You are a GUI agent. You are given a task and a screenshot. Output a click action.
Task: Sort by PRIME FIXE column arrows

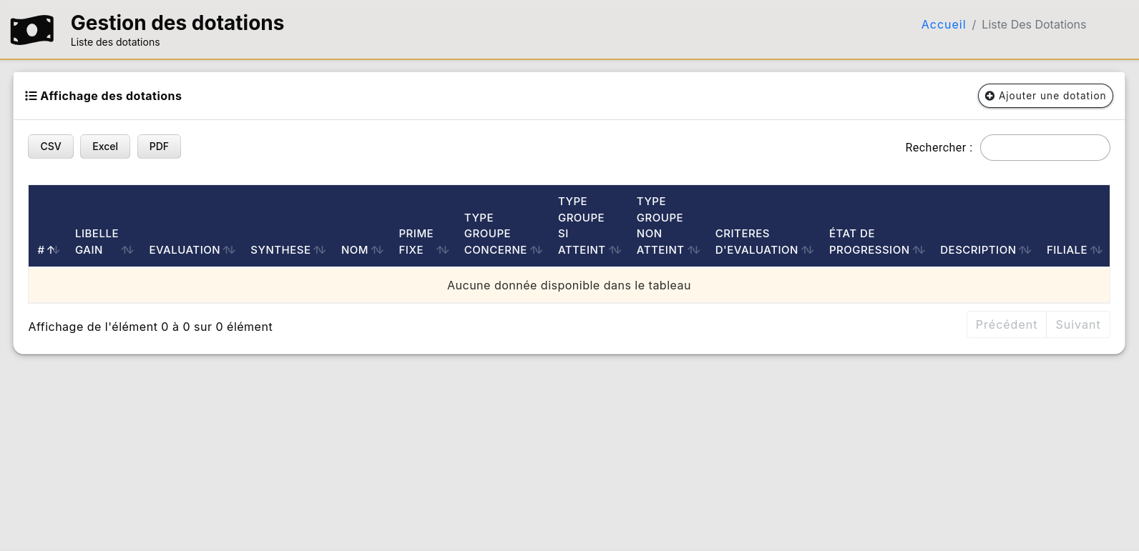[x=443, y=250]
